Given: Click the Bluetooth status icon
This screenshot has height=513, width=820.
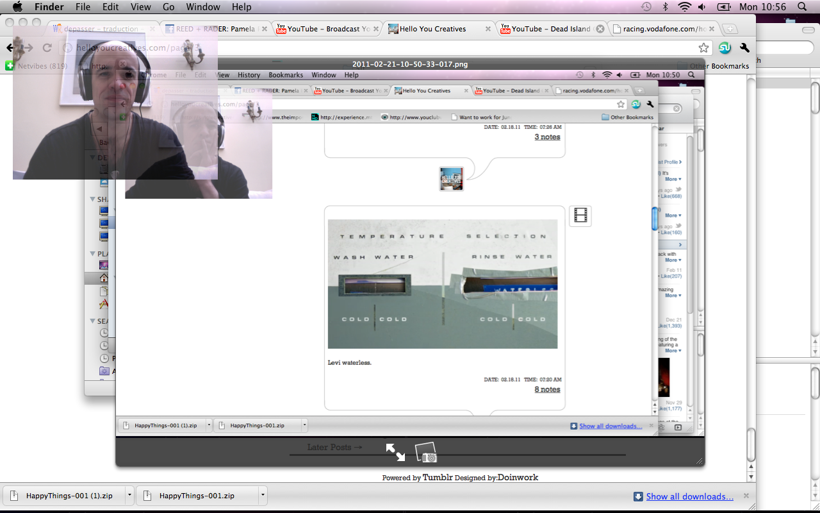Looking at the screenshot, I should point(665,7).
